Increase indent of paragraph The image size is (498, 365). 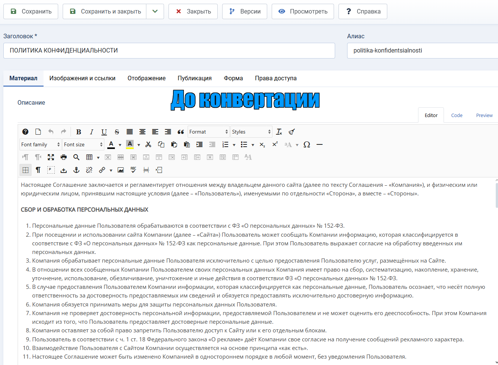pyautogui.click(x=200, y=144)
